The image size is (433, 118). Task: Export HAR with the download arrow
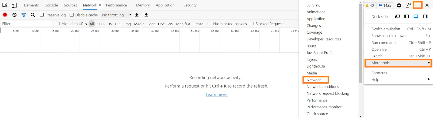[x=146, y=15]
